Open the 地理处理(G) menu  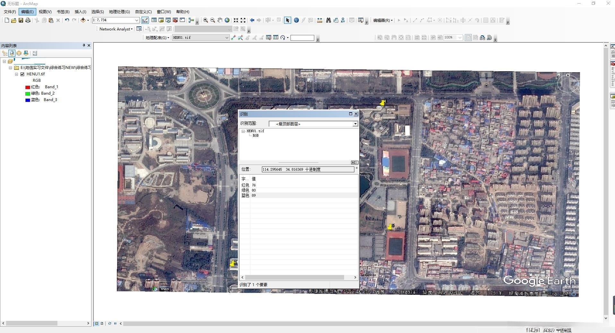(x=119, y=12)
